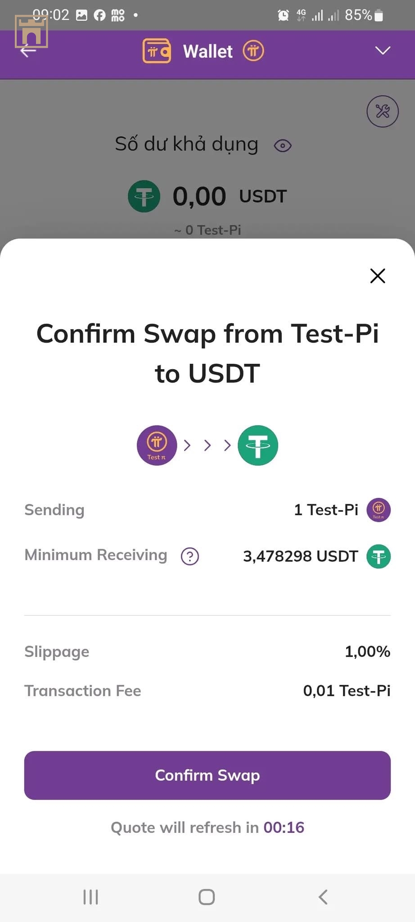Image resolution: width=415 pixels, height=922 pixels.
Task: Open the wrench and screwdriver tools icon
Action: (383, 111)
